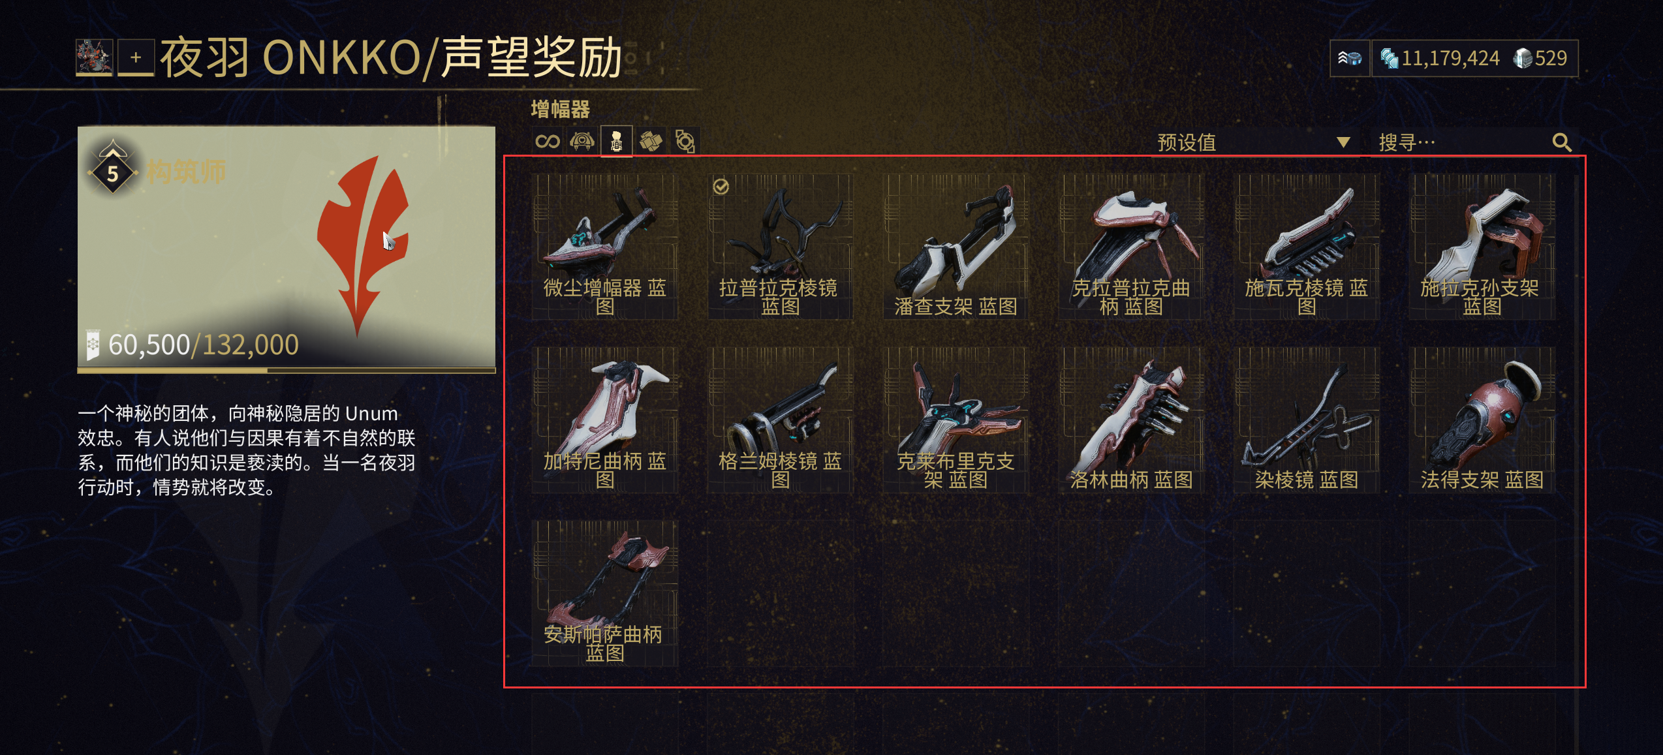The image size is (1663, 755).
Task: Click the standing progress bar 60,500/132,000
Action: (x=287, y=370)
